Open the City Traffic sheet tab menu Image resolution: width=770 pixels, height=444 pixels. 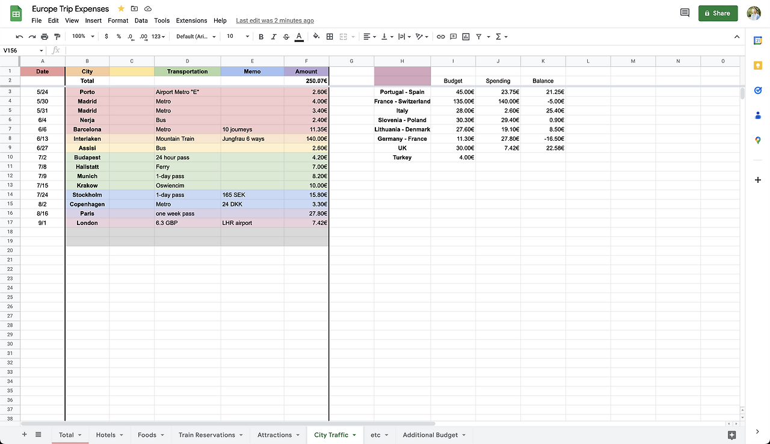[353, 434]
